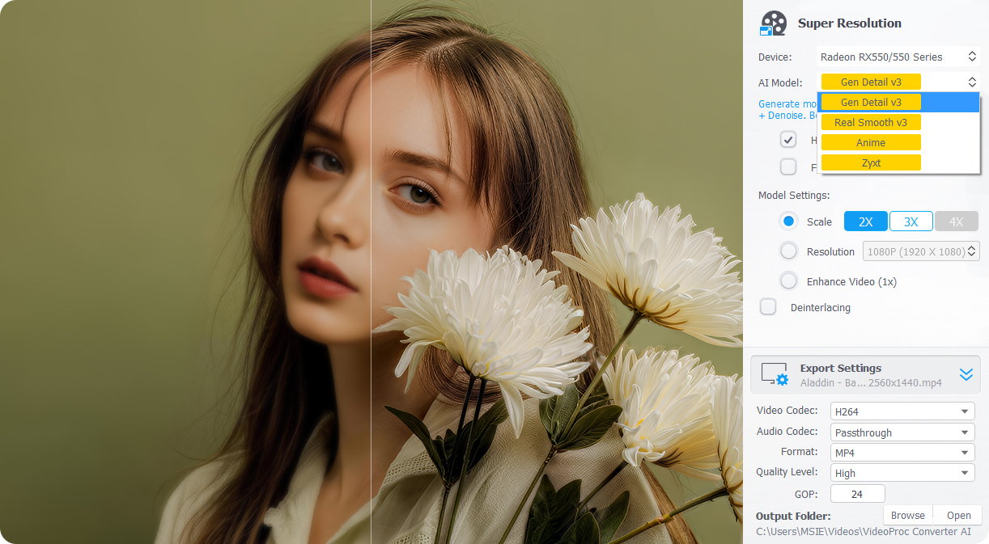The height and width of the screenshot is (544, 989).
Task: Click Browse for output folder
Action: [x=908, y=515]
